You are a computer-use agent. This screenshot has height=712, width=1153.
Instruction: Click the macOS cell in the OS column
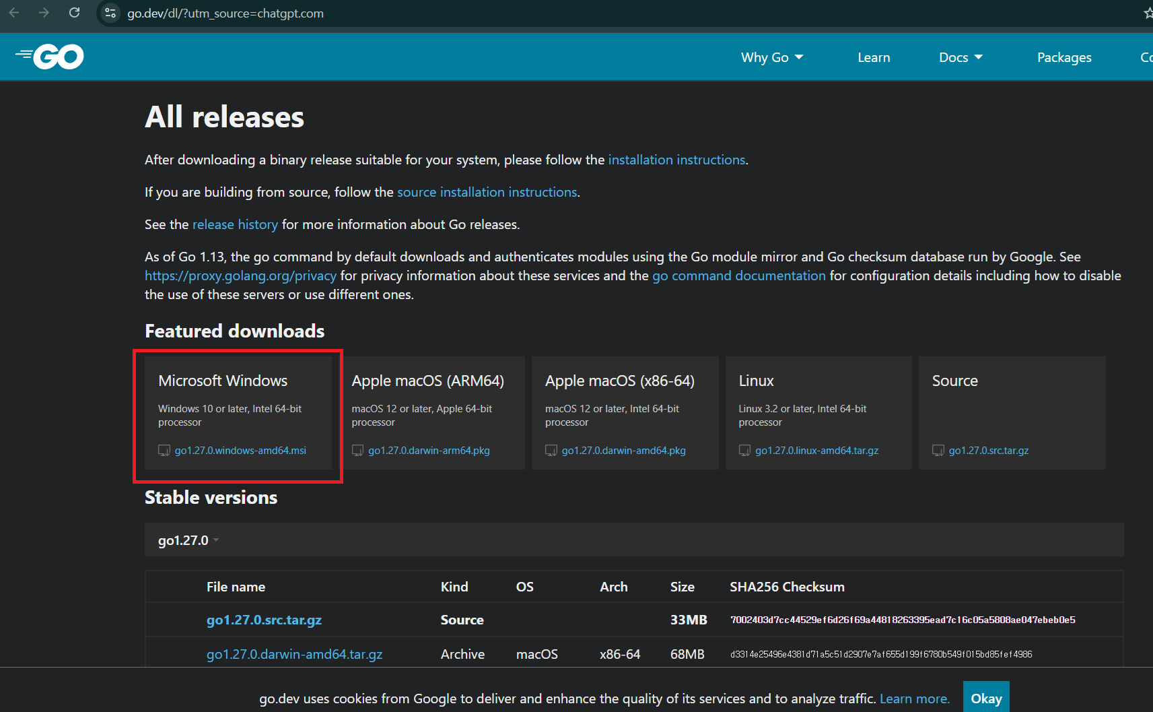click(x=536, y=654)
